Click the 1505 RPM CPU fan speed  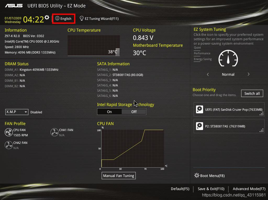[x=20, y=135]
